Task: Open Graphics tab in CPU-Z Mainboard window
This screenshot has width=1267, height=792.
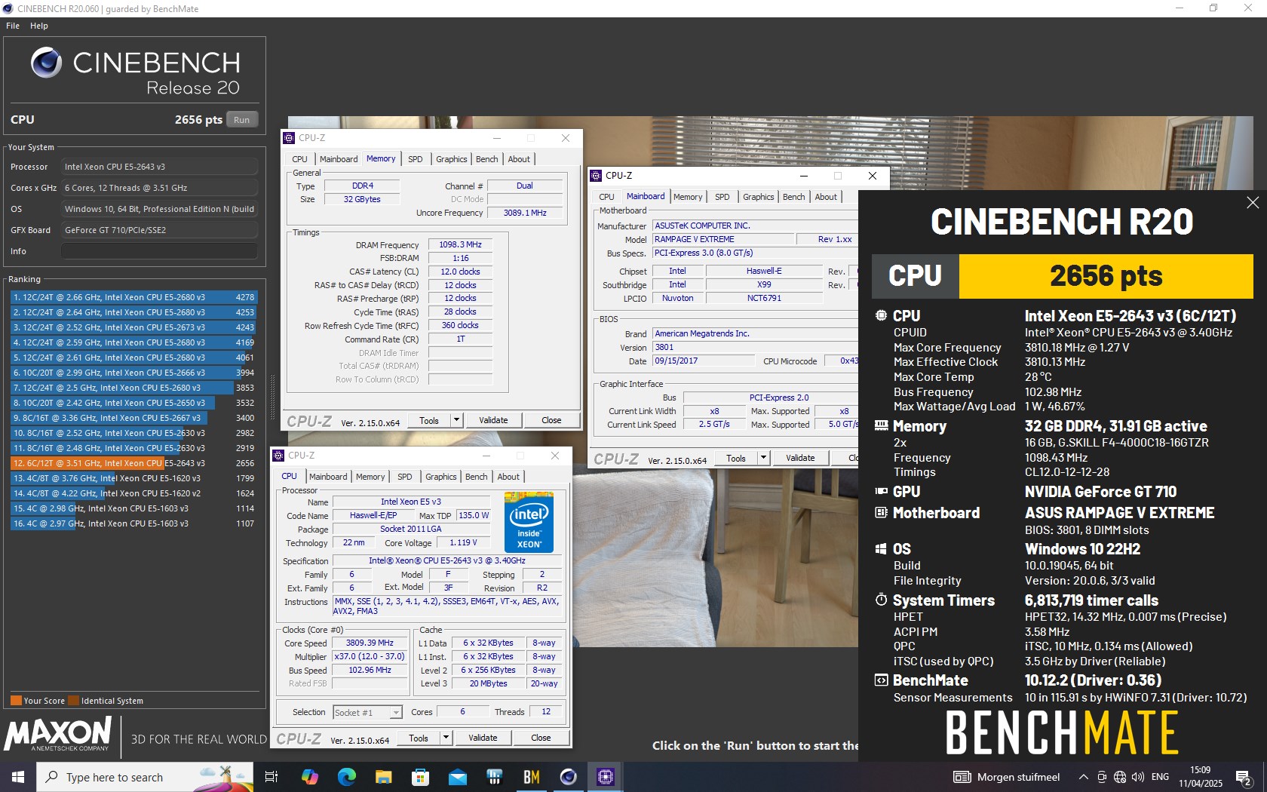Action: [759, 197]
